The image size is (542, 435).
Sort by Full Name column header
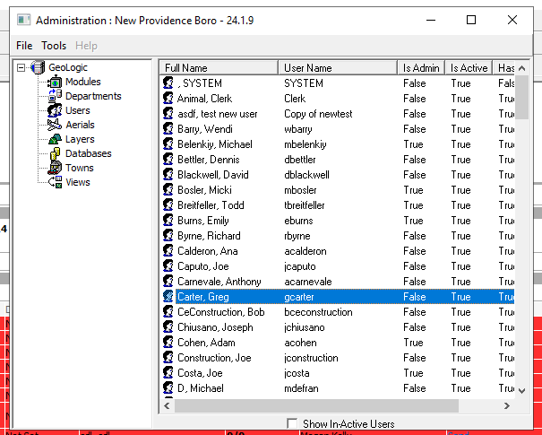(x=219, y=68)
